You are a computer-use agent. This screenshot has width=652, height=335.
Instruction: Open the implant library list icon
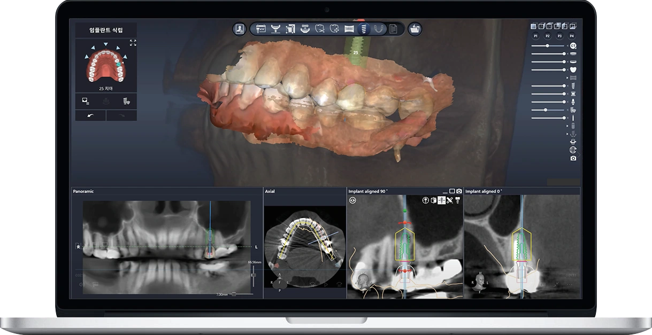pos(126,101)
